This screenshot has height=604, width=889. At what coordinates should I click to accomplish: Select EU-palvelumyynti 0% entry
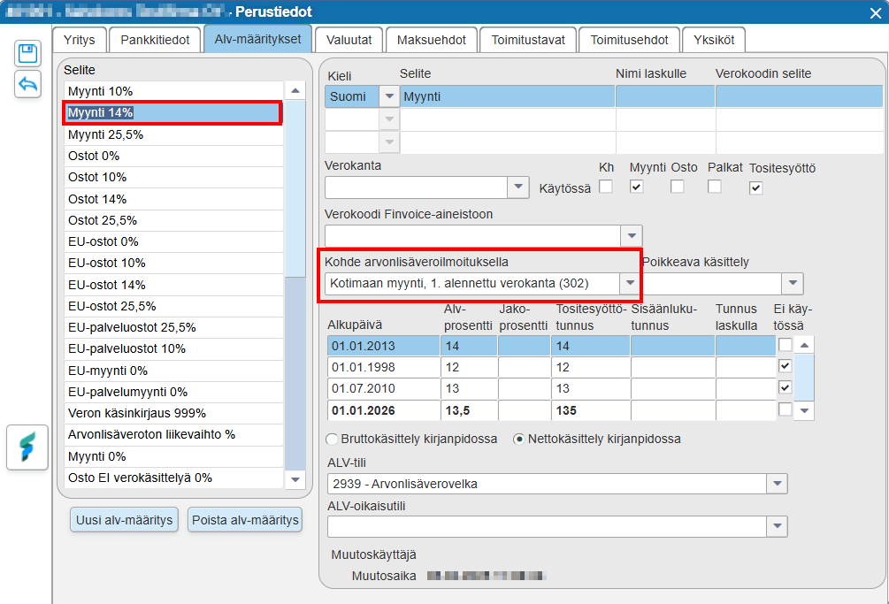click(173, 392)
